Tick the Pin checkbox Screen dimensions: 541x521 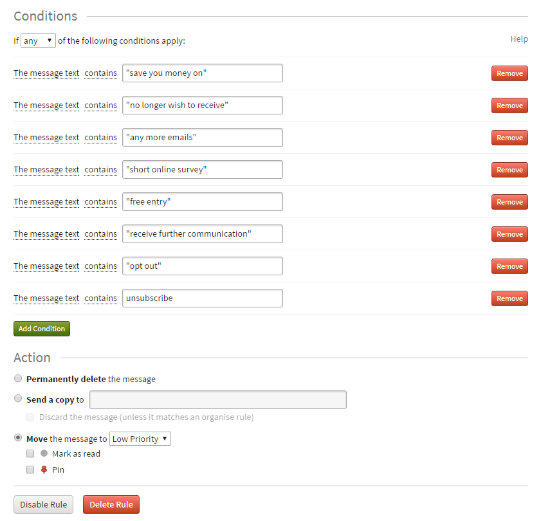coord(30,470)
